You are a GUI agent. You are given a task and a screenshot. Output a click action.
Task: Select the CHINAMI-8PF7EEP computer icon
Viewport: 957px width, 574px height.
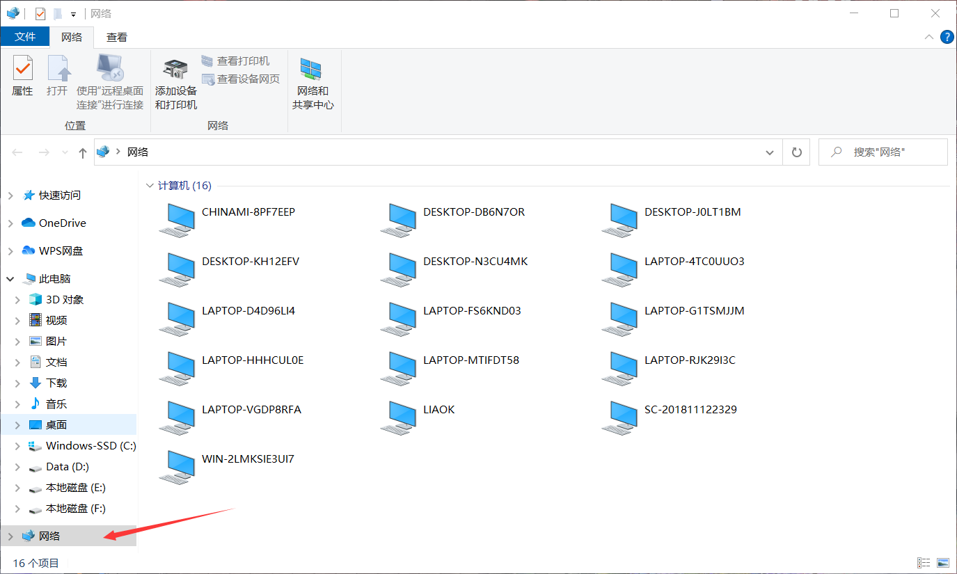(x=177, y=221)
